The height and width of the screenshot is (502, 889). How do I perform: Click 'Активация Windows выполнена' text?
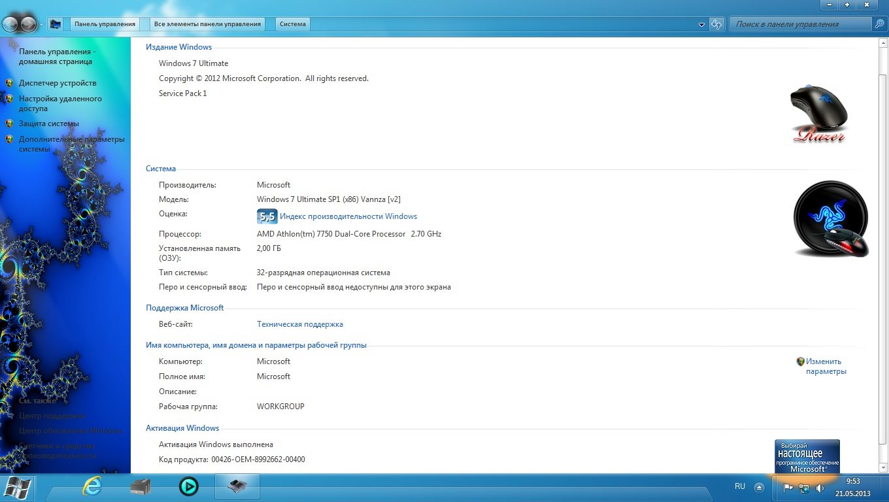click(216, 444)
